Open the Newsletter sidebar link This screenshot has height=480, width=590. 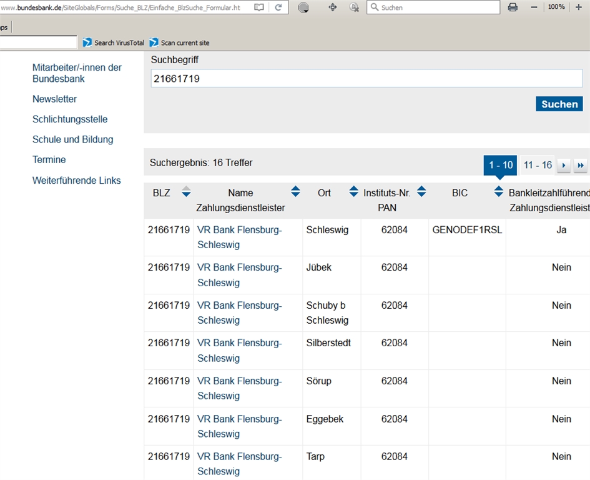(x=55, y=99)
